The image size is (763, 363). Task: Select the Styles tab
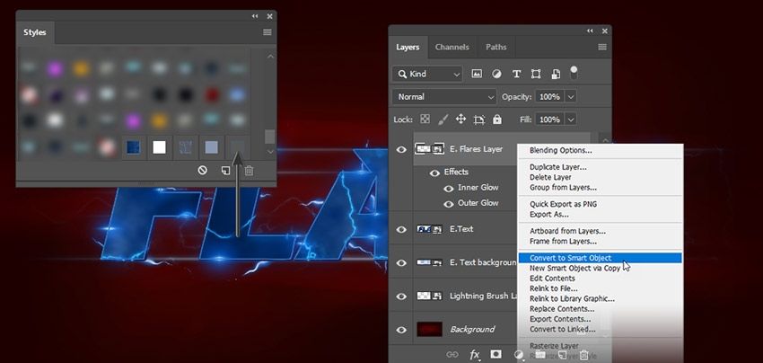(x=35, y=32)
